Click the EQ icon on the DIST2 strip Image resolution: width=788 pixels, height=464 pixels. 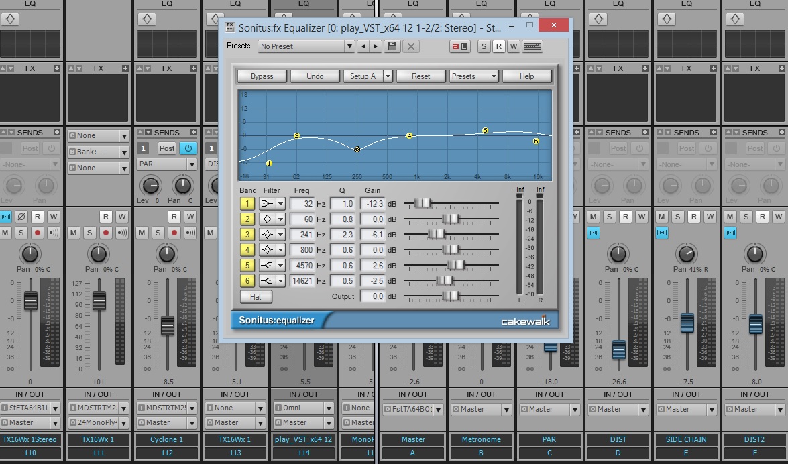pyautogui.click(x=735, y=19)
